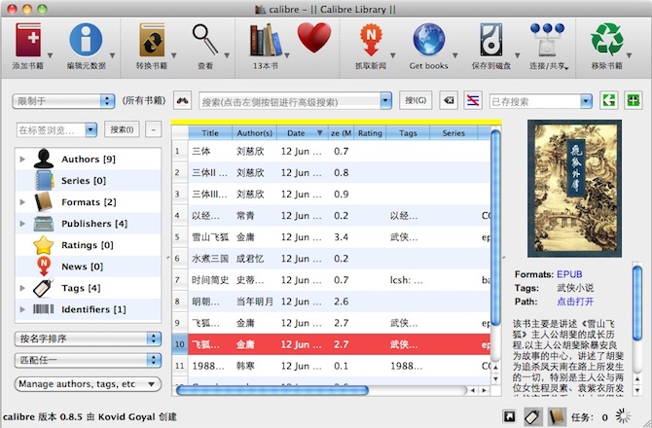Open the Add books dropdown arrow
This screenshot has height=428, width=652.
[50, 55]
